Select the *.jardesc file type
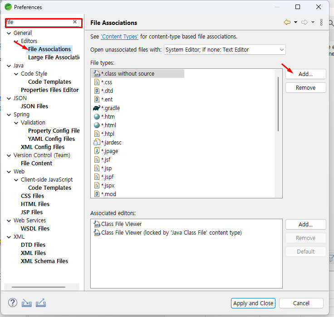This screenshot has height=317, width=334. point(108,143)
